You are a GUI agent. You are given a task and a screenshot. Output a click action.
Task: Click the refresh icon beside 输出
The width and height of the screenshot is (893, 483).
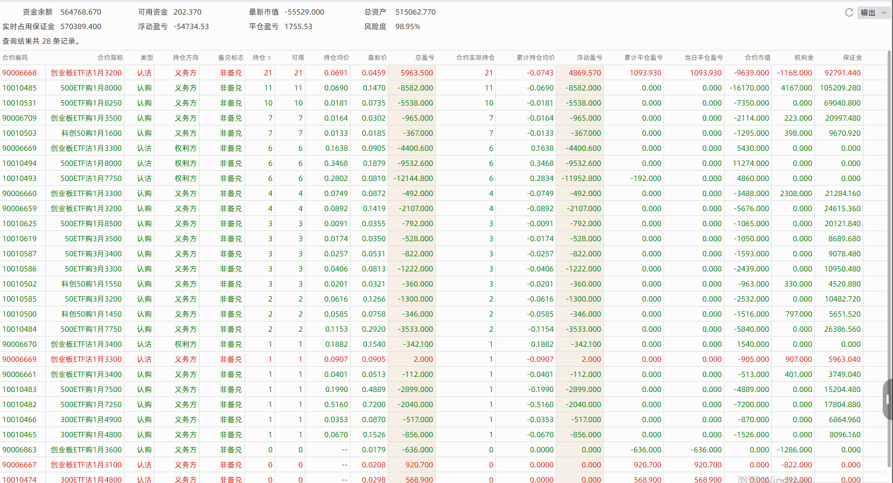(x=849, y=12)
